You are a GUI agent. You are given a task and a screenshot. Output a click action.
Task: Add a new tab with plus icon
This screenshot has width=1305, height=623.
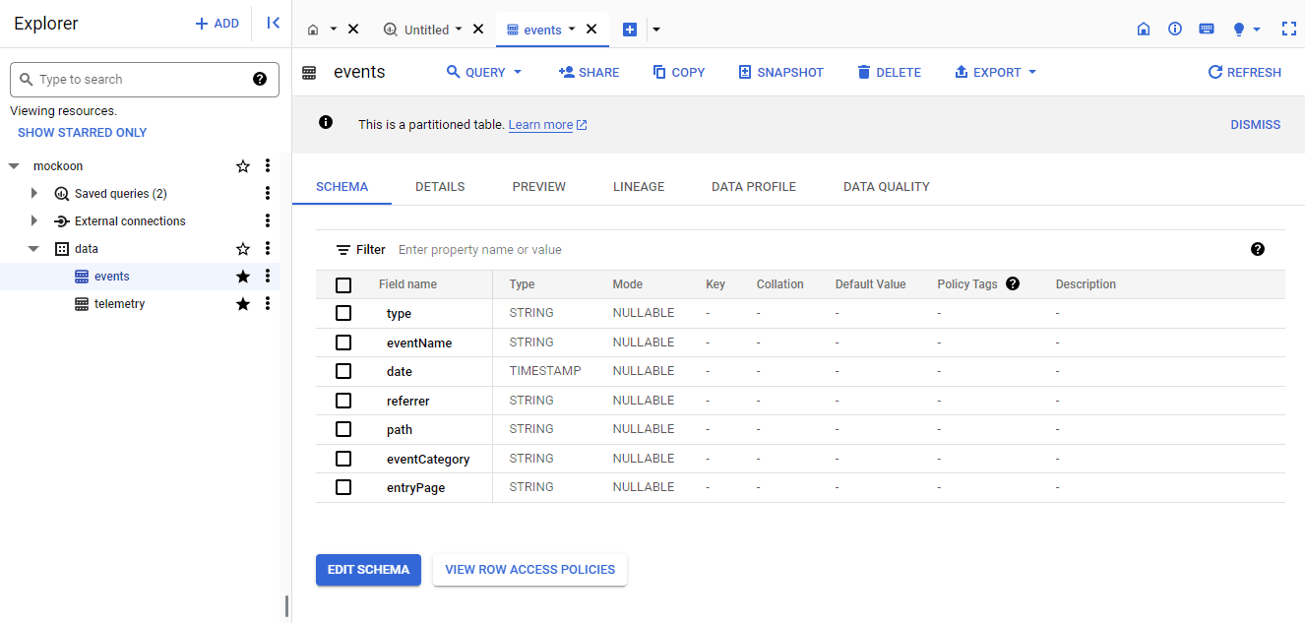click(630, 30)
